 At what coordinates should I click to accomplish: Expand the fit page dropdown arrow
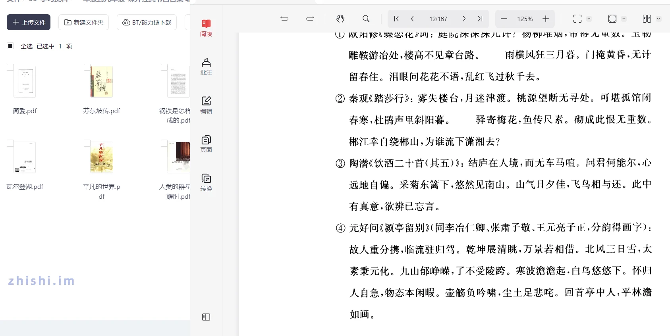pos(624,19)
